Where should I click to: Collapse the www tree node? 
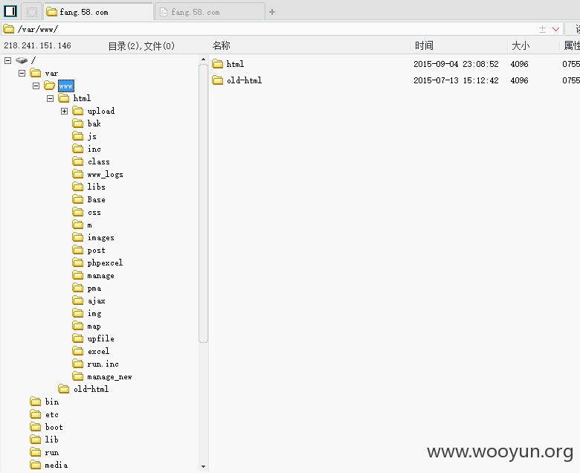36,86
